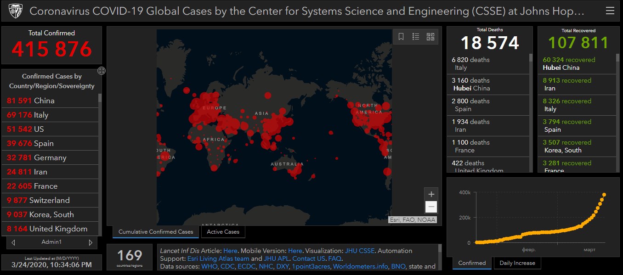This screenshot has height=275, width=623.
Task: Open the hamburger menu in header
Action: coord(610,11)
